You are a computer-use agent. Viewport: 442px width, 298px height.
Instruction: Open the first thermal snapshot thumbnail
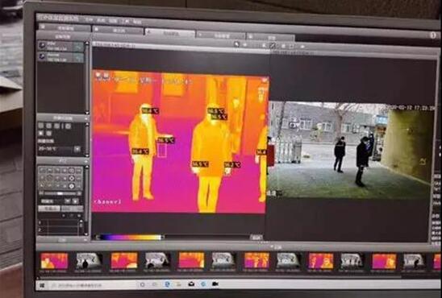(x=54, y=261)
